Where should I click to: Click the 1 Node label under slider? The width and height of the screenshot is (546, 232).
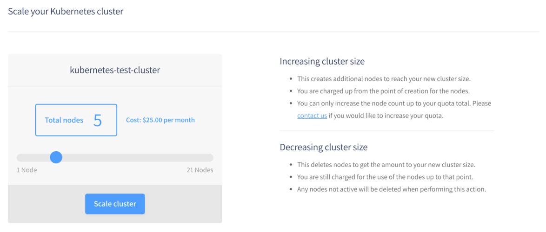pyautogui.click(x=27, y=170)
